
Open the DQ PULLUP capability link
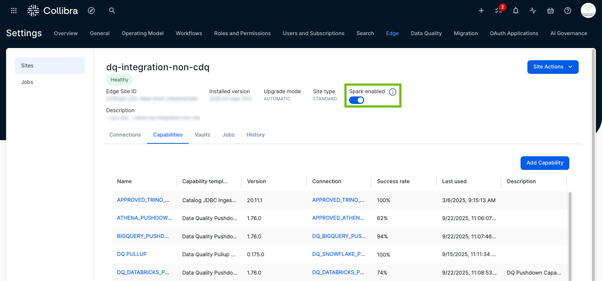(132, 254)
